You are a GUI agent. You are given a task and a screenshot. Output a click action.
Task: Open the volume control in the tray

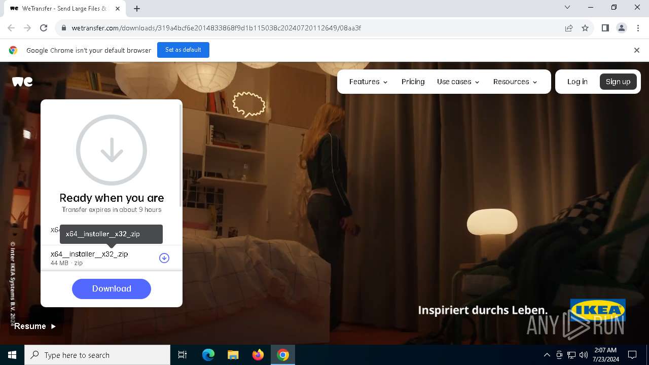coord(583,355)
